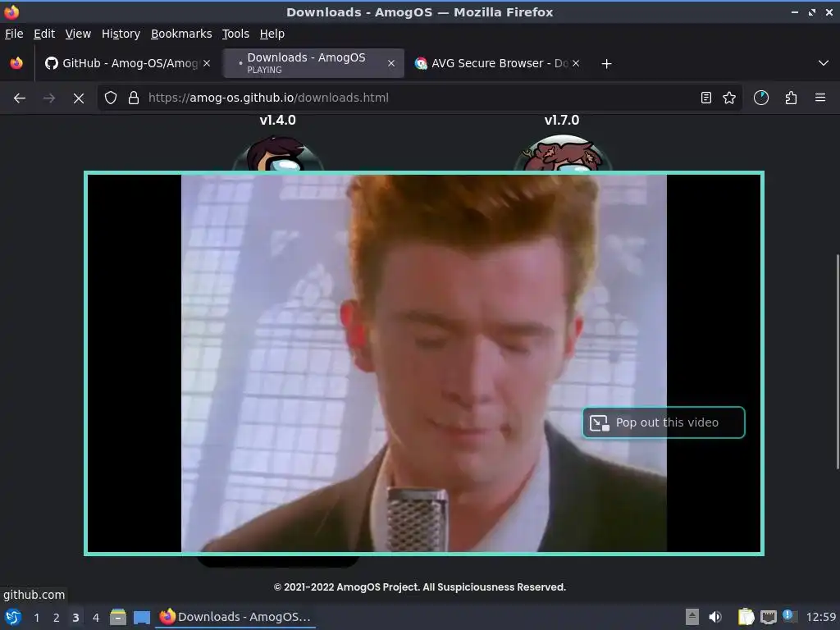
Task: Click the forward navigation arrow
Action: [48, 98]
